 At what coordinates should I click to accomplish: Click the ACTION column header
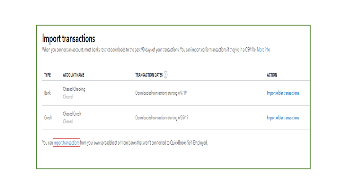click(x=272, y=75)
